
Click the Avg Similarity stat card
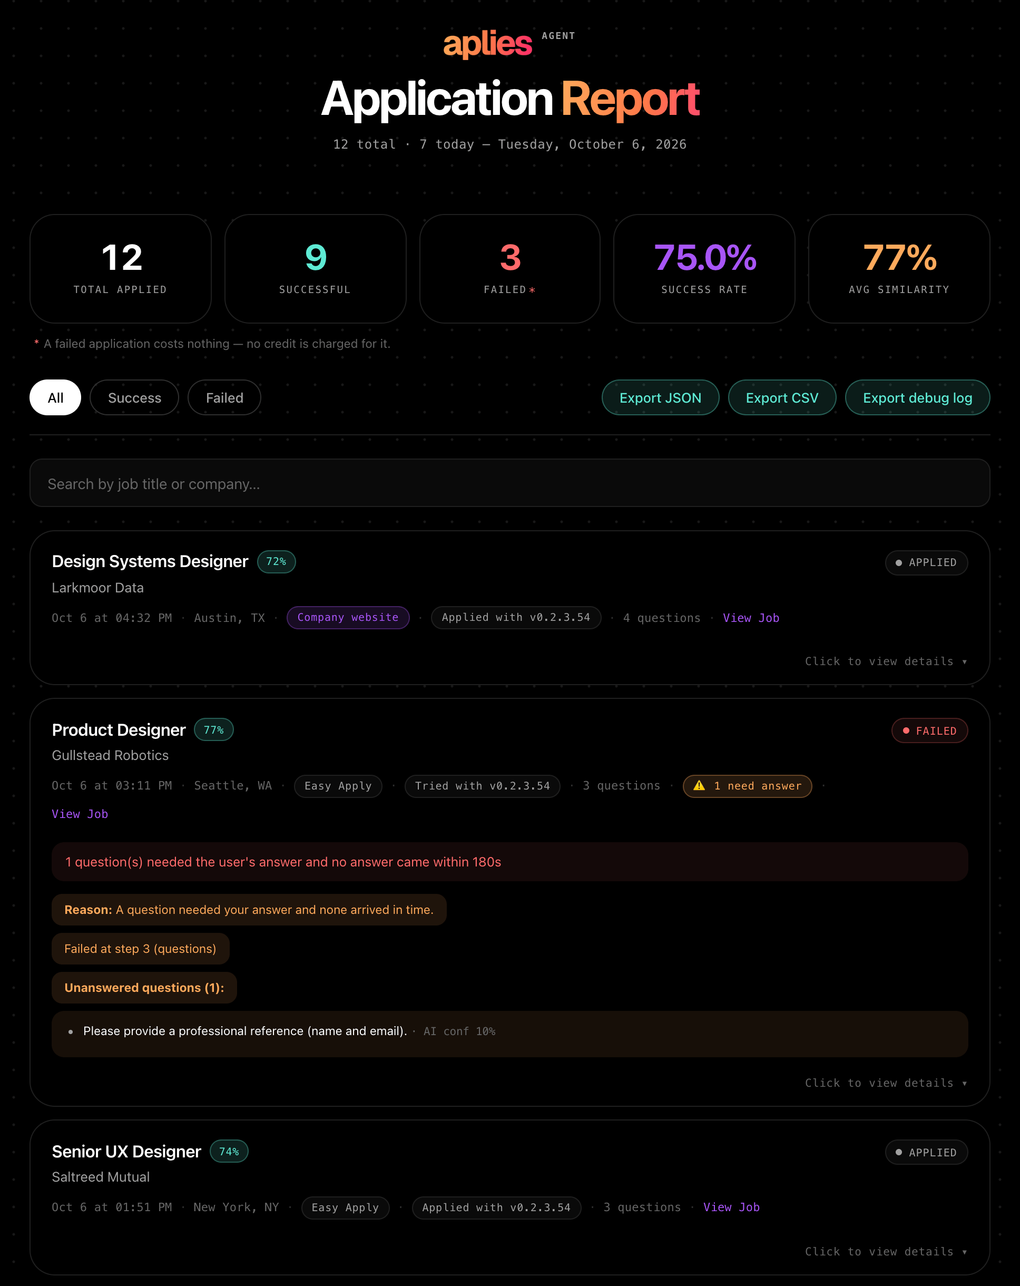[x=899, y=268]
